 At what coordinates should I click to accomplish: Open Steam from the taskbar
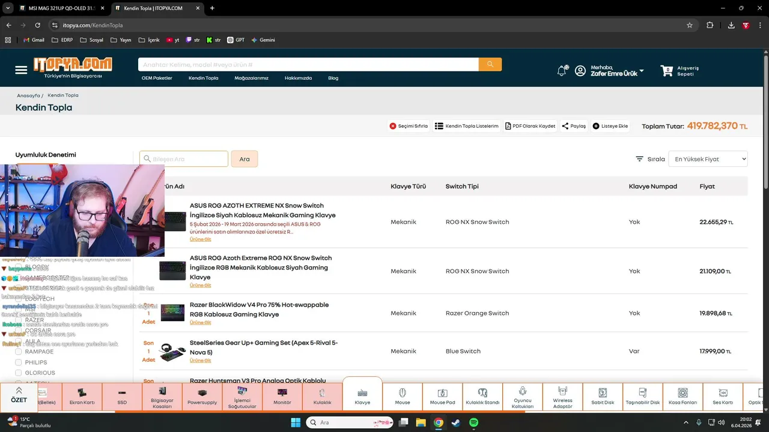click(456, 422)
